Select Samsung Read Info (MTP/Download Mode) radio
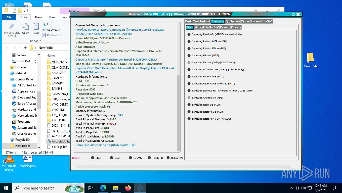 189,34
